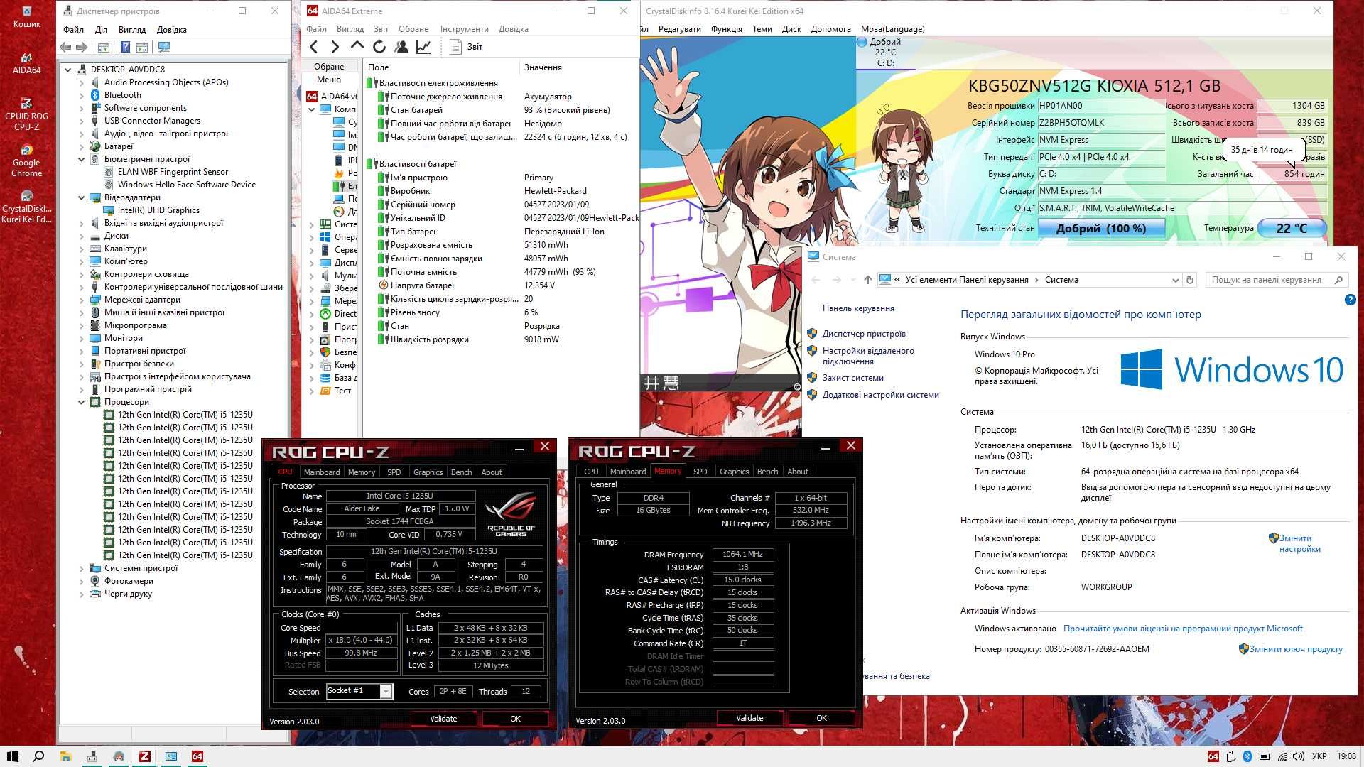1364x767 pixels.
Task: Open taskbar search magnifier
Action: tap(39, 756)
